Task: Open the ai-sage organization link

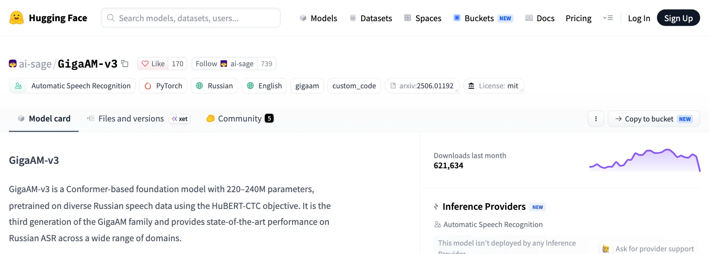Action: click(x=35, y=64)
